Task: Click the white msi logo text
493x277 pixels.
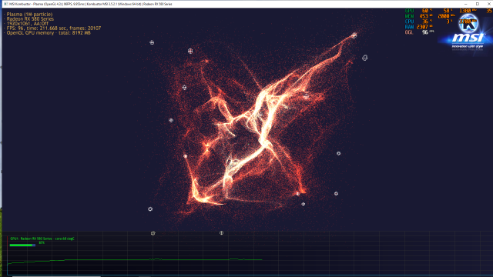Action: pos(468,38)
